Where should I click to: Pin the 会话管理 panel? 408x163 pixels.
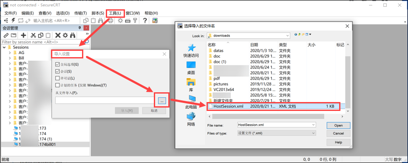click(x=79, y=28)
